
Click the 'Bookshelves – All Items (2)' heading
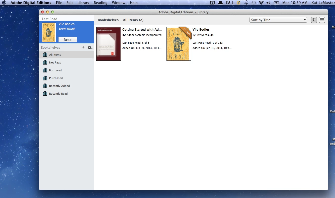(121, 20)
